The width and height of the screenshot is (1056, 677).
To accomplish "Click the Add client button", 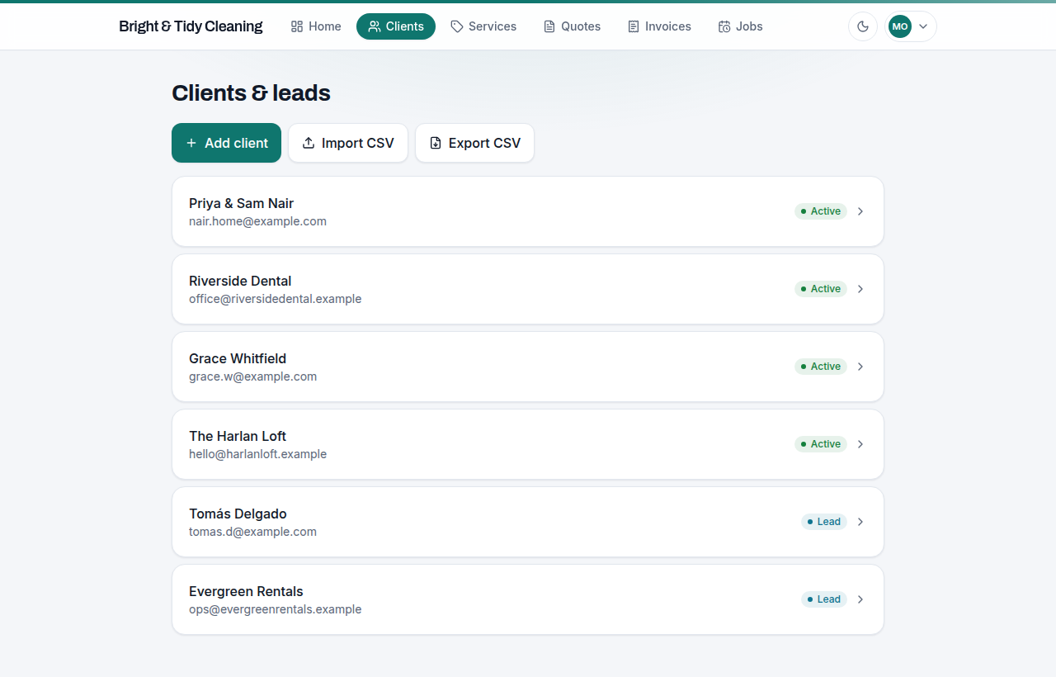I will [226, 143].
